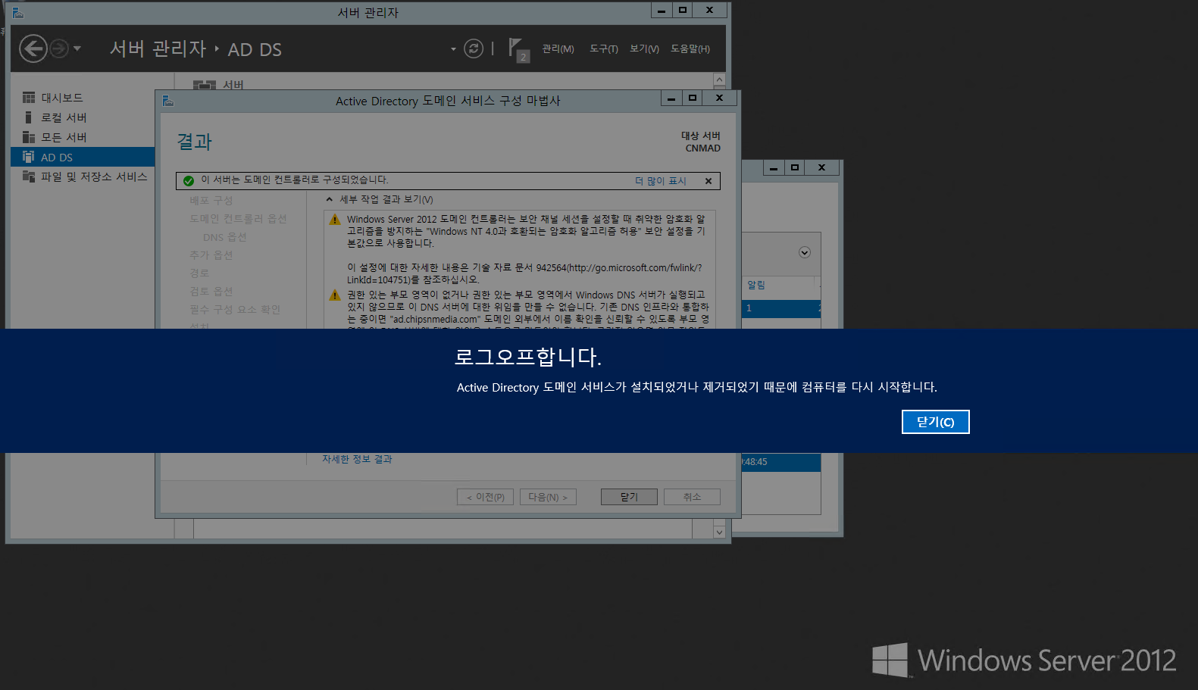The image size is (1198, 690).
Task: Select 검토 옵션 wizard step
Action: click(x=211, y=292)
